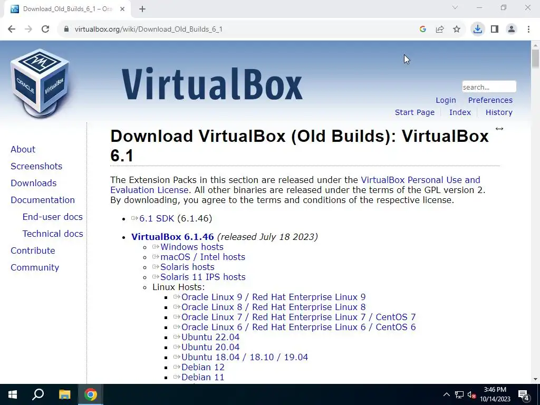Open the Contribute sidebar link
Image resolution: width=540 pixels, height=405 pixels.
[x=33, y=250]
